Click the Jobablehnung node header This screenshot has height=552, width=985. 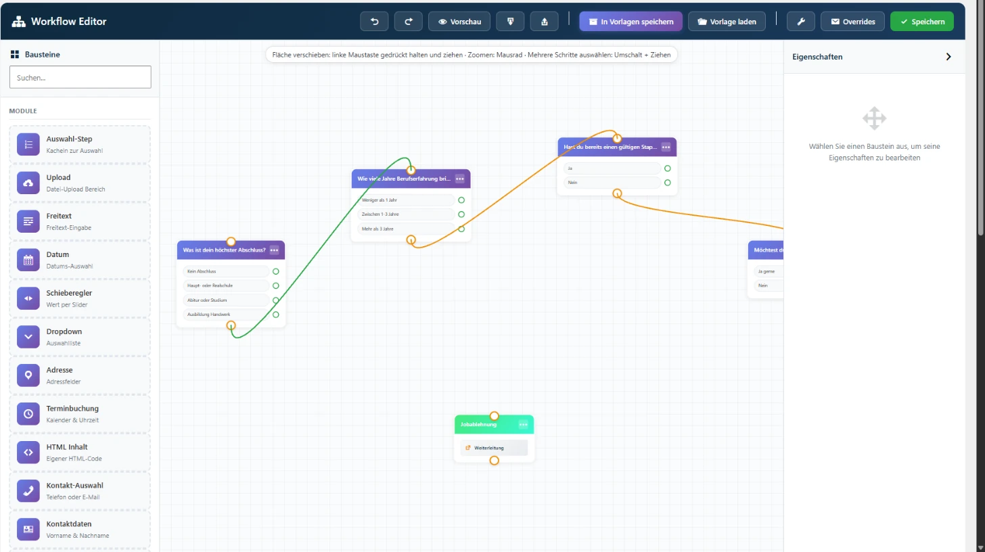494,424
